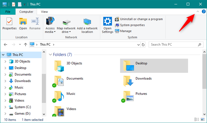Open System properties from ribbon
The width and height of the screenshot is (207, 123).
tap(130, 25)
